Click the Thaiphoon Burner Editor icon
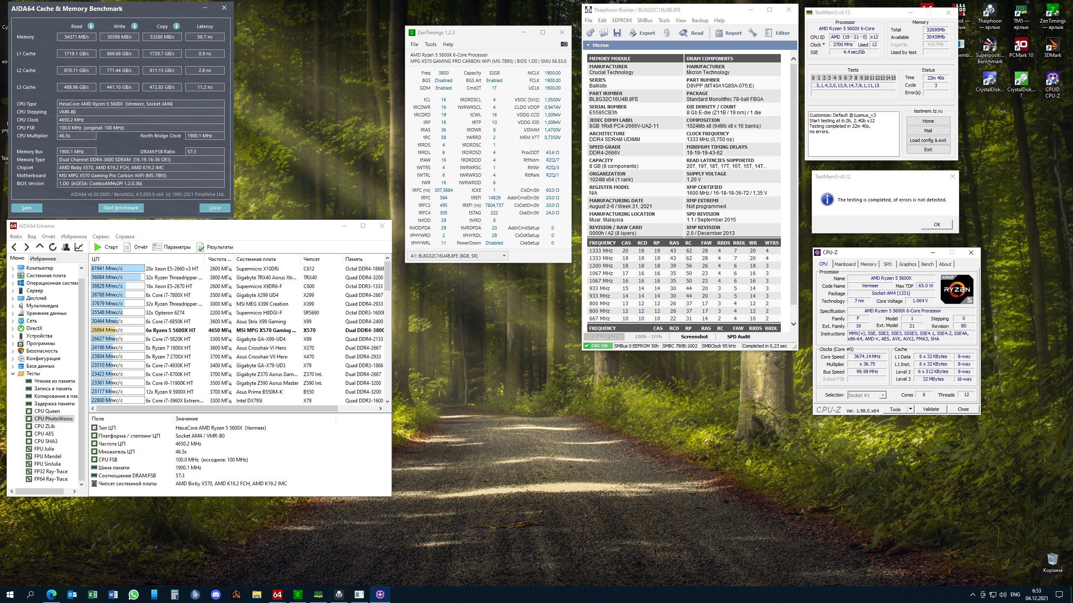 click(768, 33)
